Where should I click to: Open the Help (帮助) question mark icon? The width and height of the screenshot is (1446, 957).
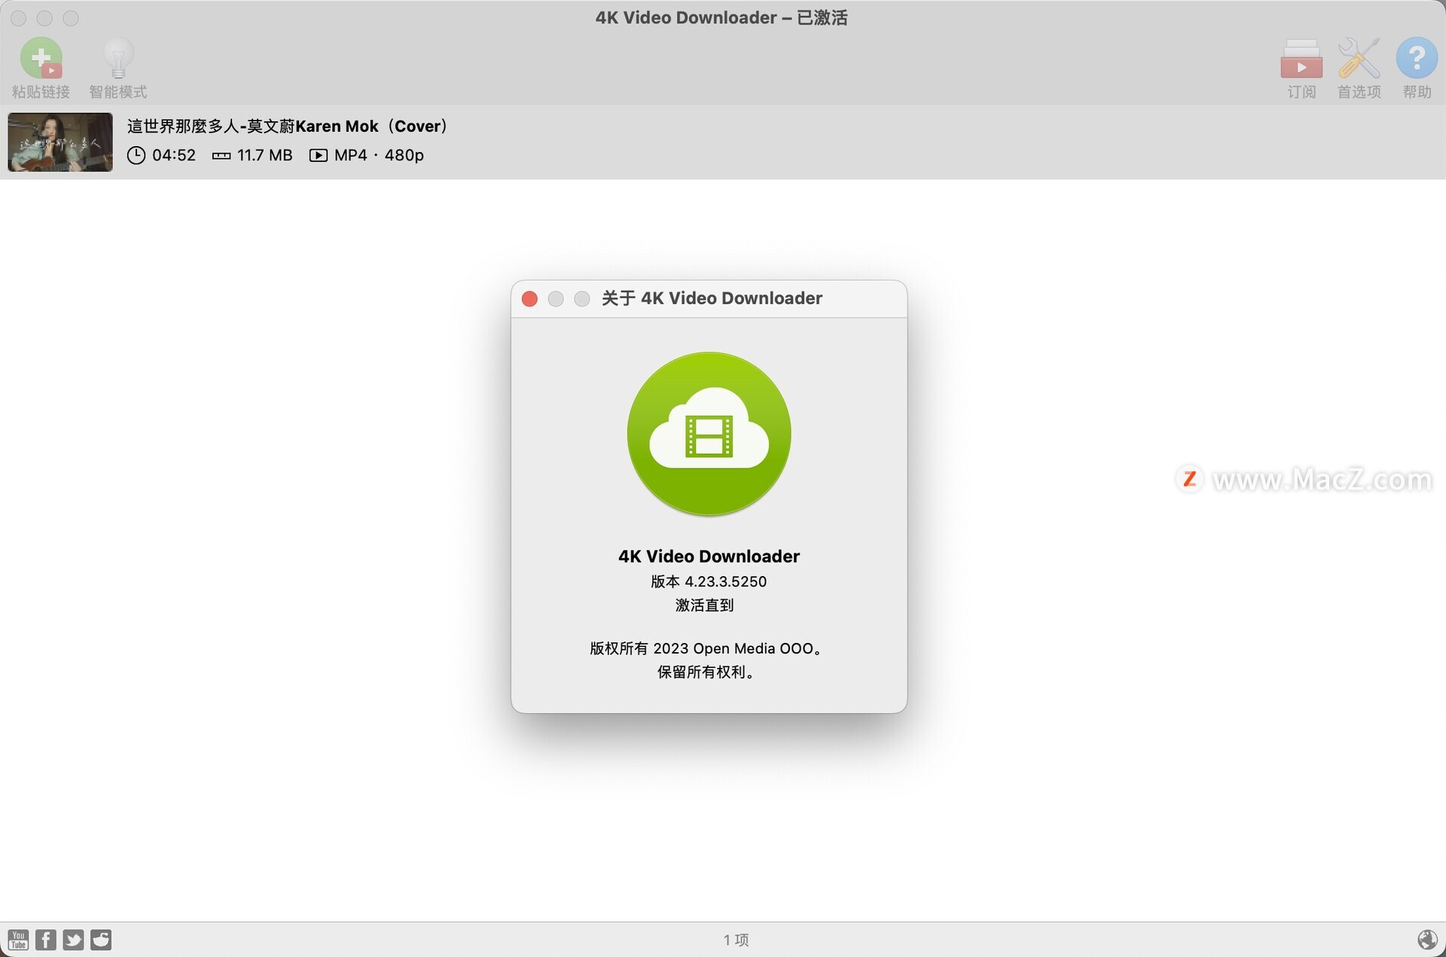1417,58
